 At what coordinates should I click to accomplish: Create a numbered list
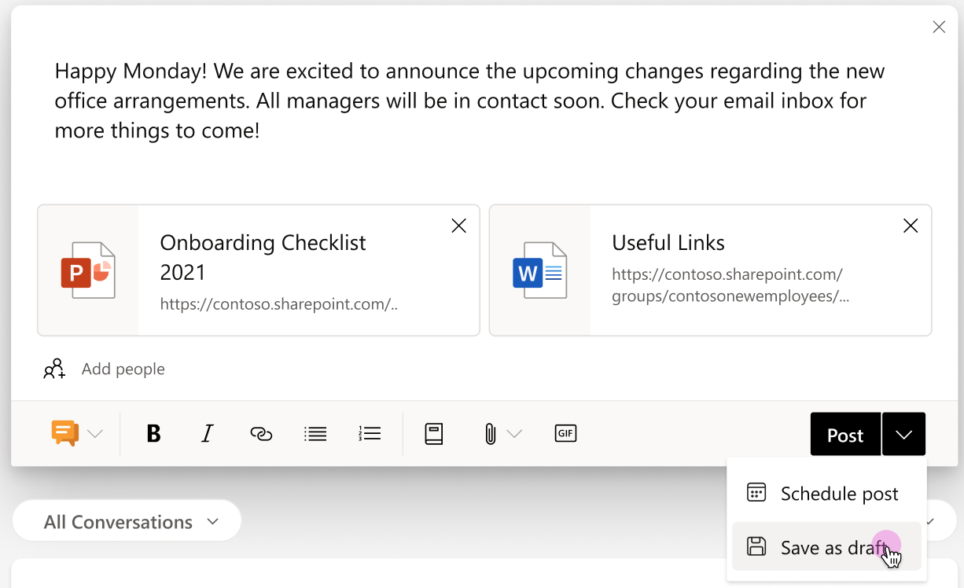point(370,433)
